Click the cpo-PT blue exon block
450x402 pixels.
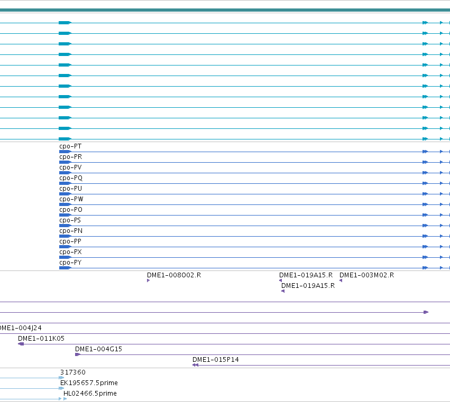tap(65, 152)
